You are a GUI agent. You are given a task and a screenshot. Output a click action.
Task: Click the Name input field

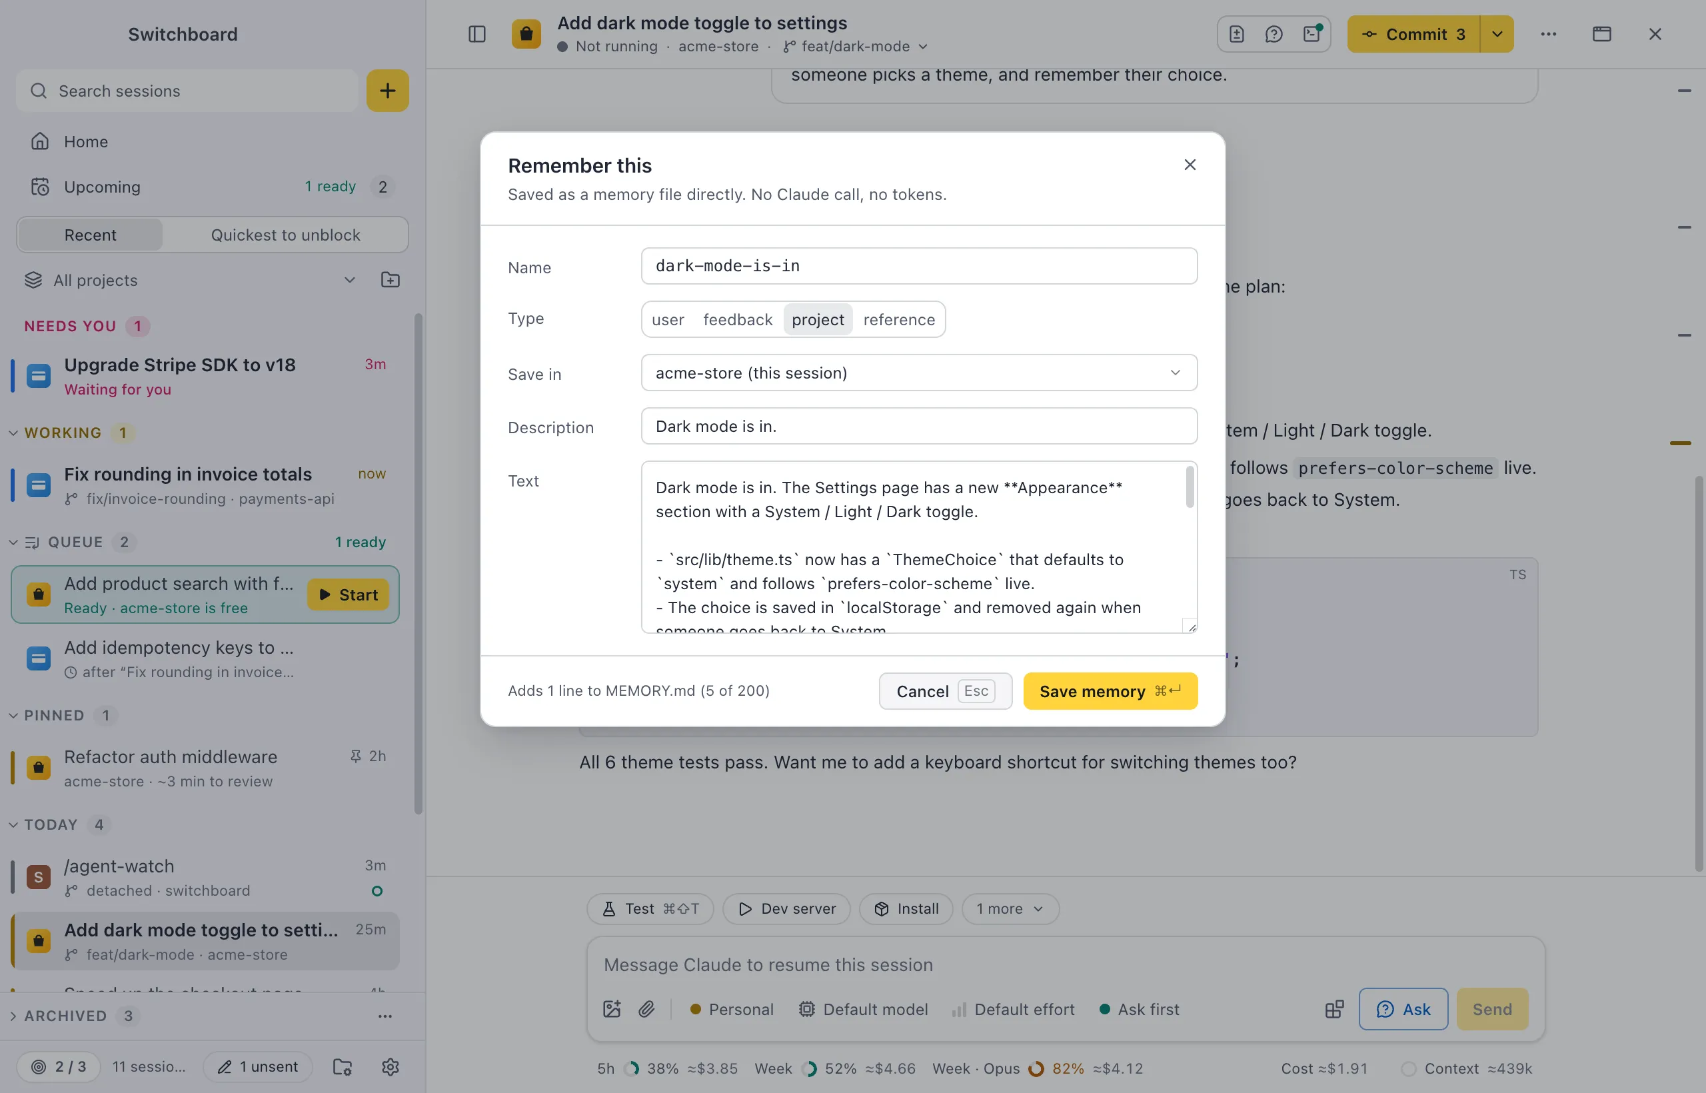pyautogui.click(x=919, y=266)
